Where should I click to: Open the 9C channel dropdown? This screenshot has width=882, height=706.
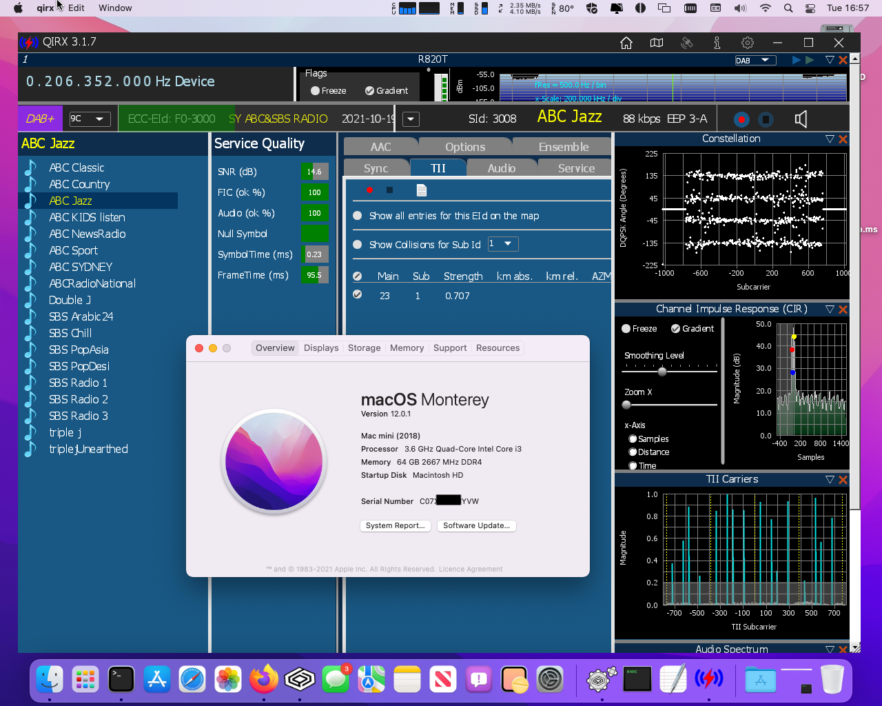[90, 119]
